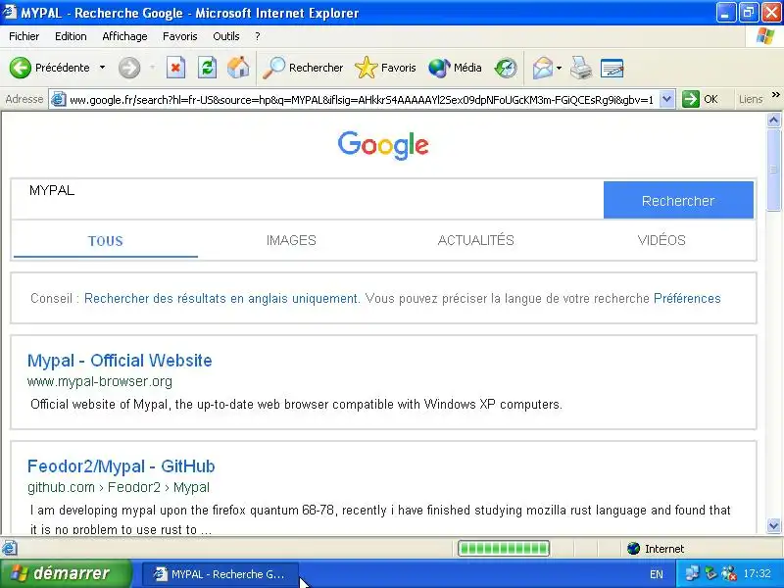Click the scrollbar up arrow

point(773,120)
